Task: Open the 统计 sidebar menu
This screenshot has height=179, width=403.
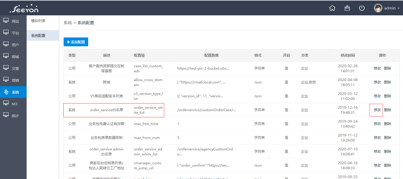Action: pos(13,116)
